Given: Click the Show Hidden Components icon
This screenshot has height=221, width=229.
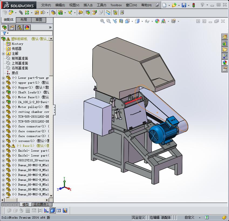Looking at the screenshot, I should [53, 13].
